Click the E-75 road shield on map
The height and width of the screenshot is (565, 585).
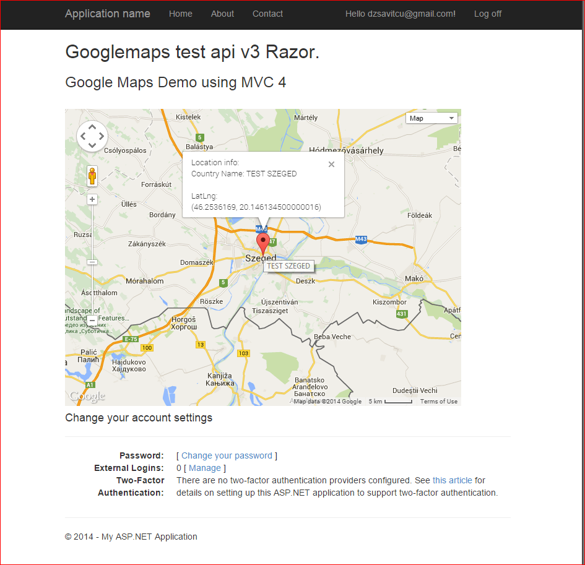click(x=131, y=339)
